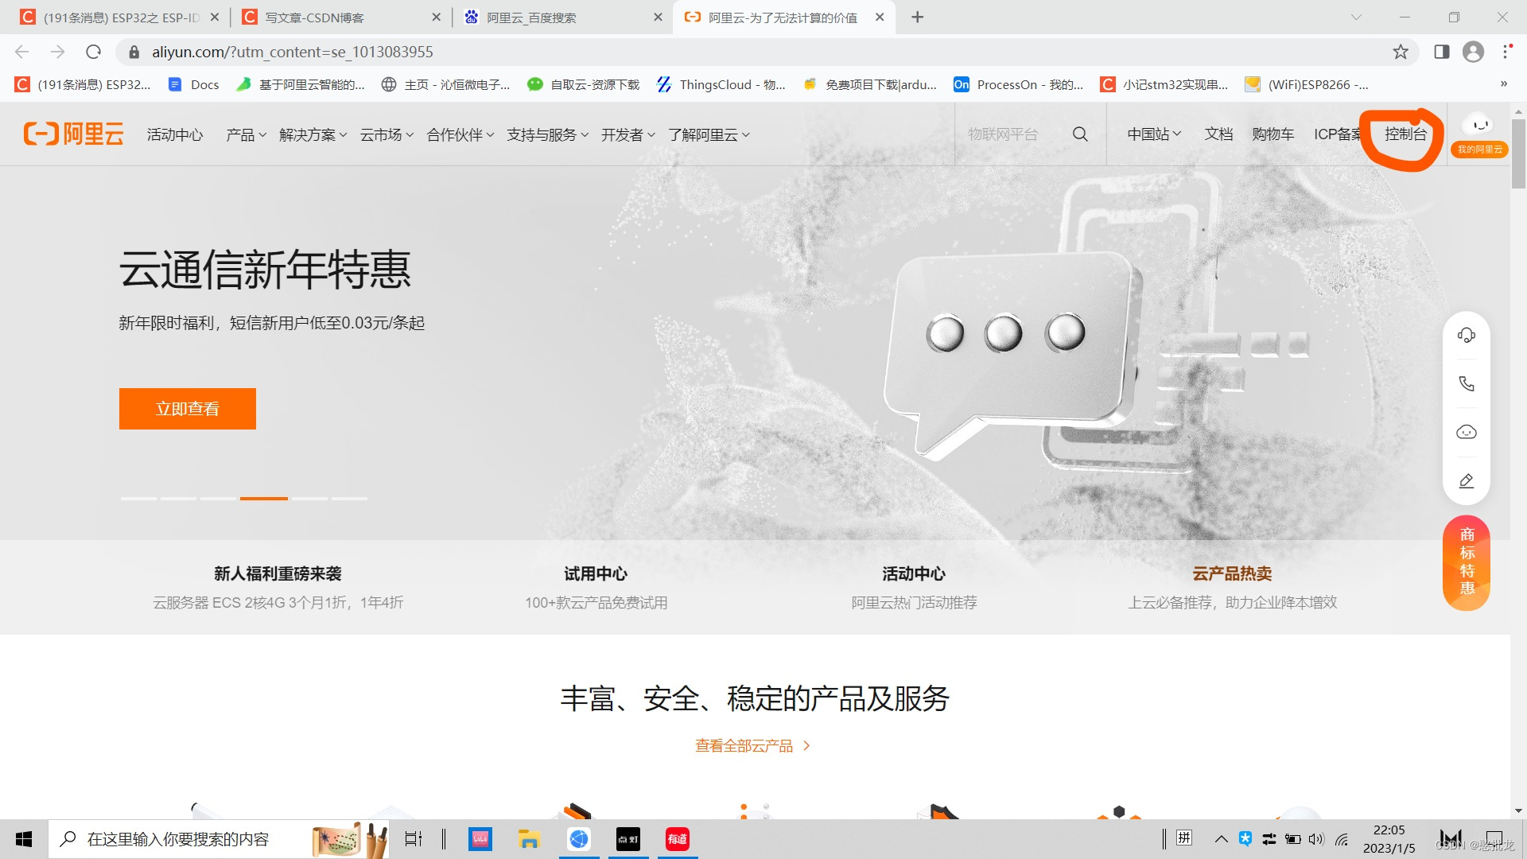Open the search icon in the navigation bar
Image resolution: width=1527 pixels, height=859 pixels.
click(x=1080, y=134)
